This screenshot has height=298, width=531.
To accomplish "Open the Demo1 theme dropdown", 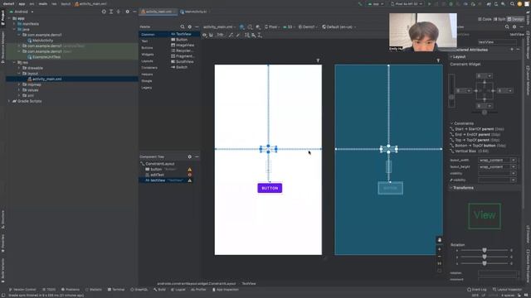I will pyautogui.click(x=309, y=26).
